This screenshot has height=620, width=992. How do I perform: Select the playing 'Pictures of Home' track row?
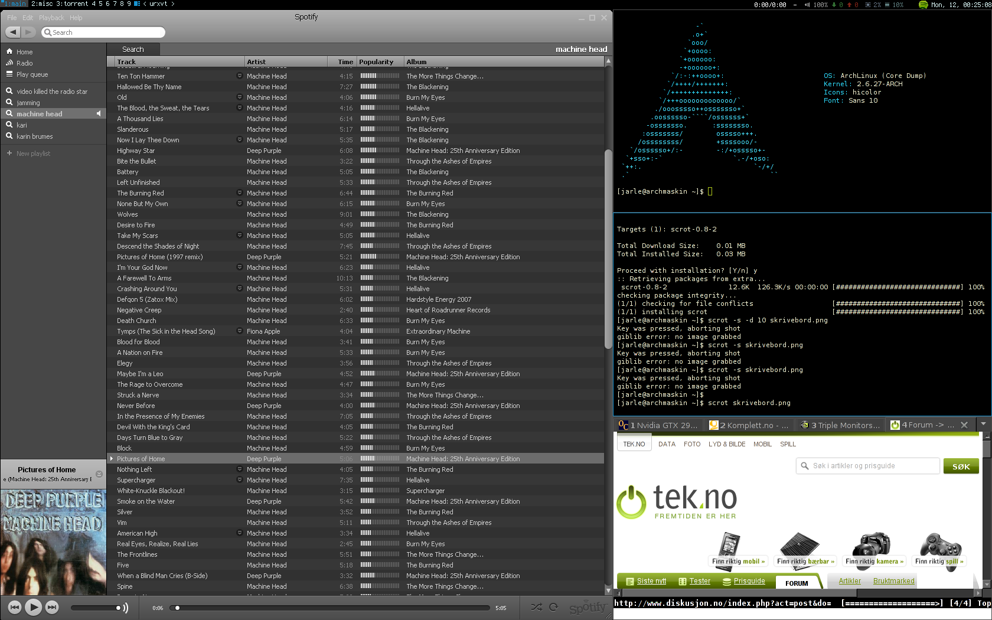tap(355, 459)
